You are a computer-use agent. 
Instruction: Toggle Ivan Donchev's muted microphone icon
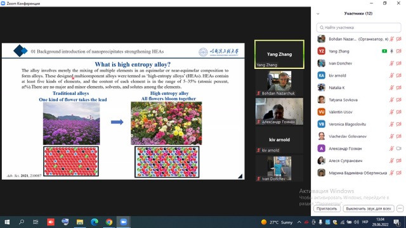pyautogui.click(x=392, y=63)
